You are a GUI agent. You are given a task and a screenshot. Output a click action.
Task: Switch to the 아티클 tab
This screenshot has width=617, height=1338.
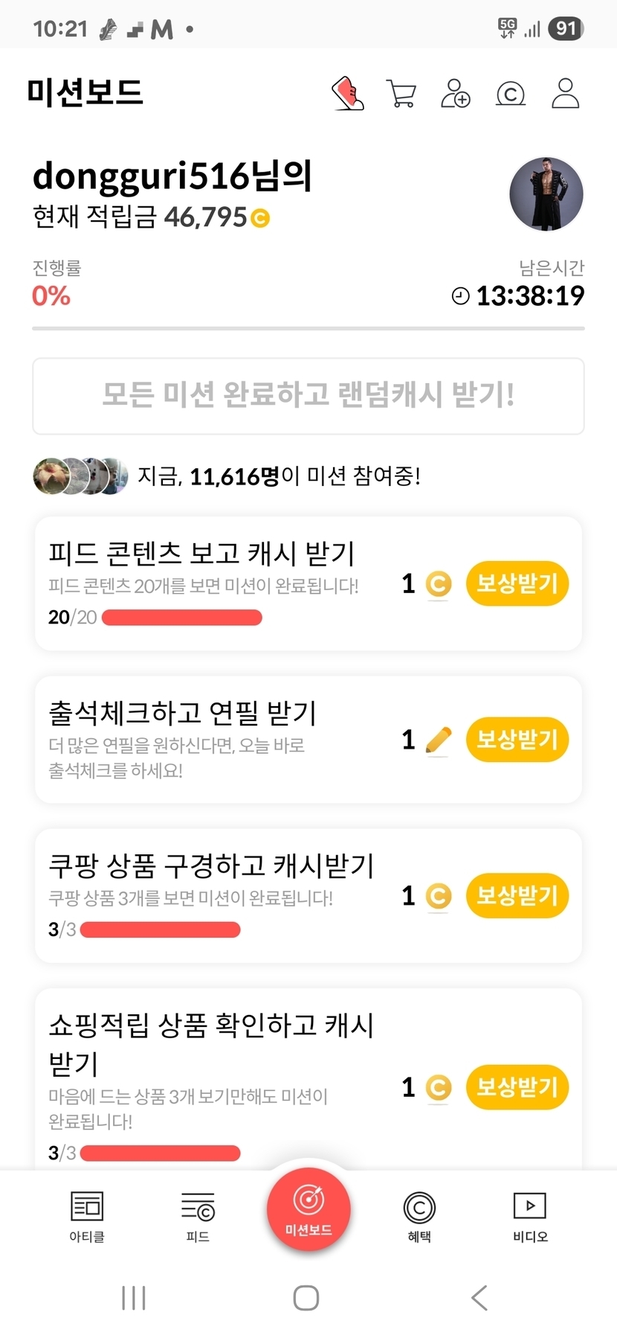point(87,1216)
